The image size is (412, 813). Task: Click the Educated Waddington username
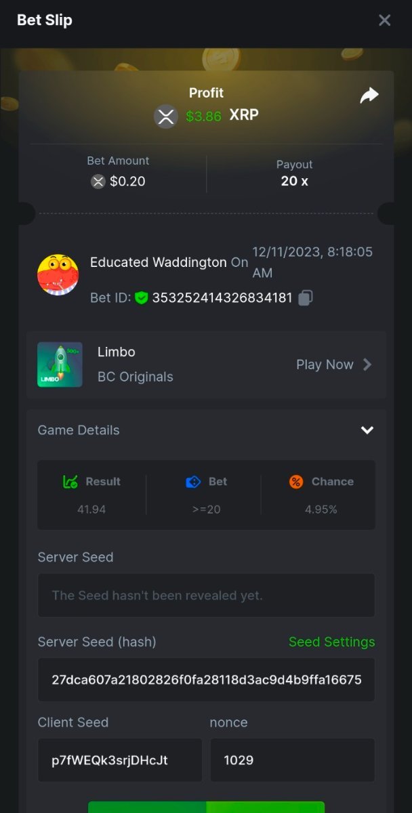[x=159, y=262]
